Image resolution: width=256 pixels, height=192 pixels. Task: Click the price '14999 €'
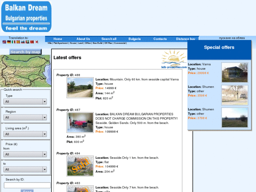111,88
